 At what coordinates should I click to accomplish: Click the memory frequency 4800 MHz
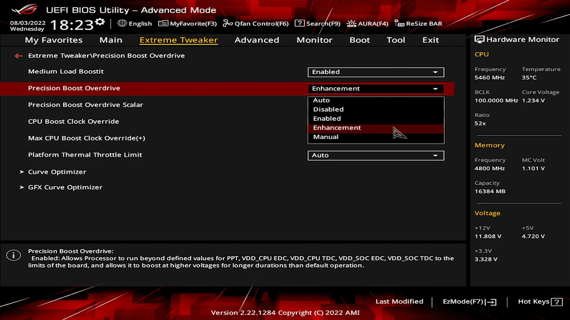tap(489, 169)
